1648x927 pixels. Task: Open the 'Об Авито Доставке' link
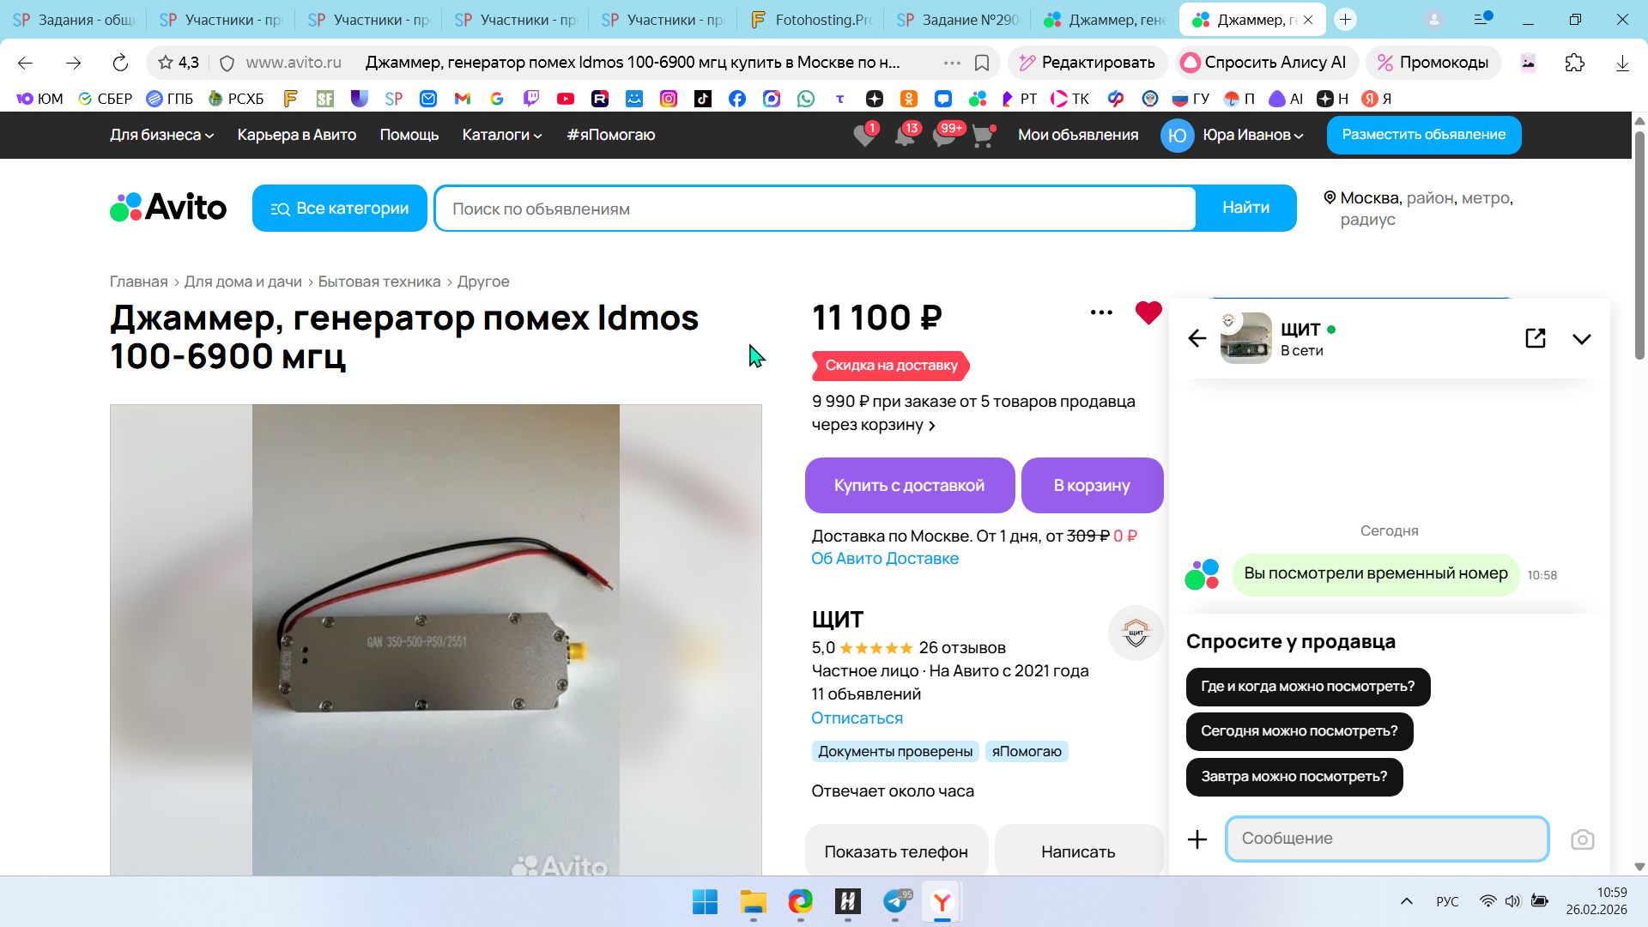pyautogui.click(x=885, y=558)
